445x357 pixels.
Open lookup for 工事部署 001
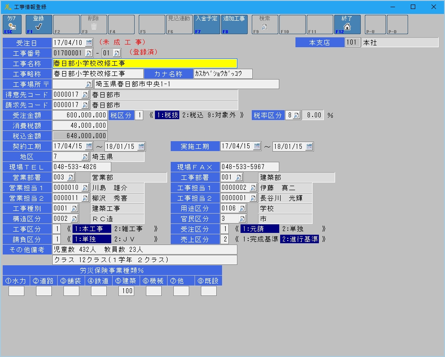pos(239,178)
